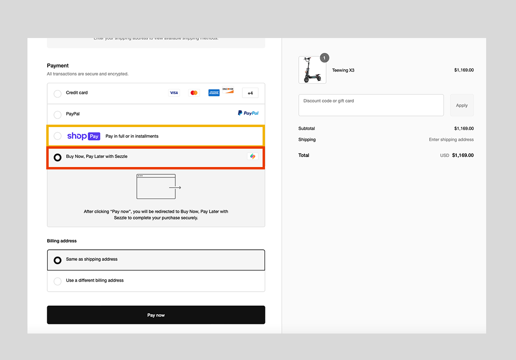Click the Visa card icon
516x360 pixels.
[174, 93]
